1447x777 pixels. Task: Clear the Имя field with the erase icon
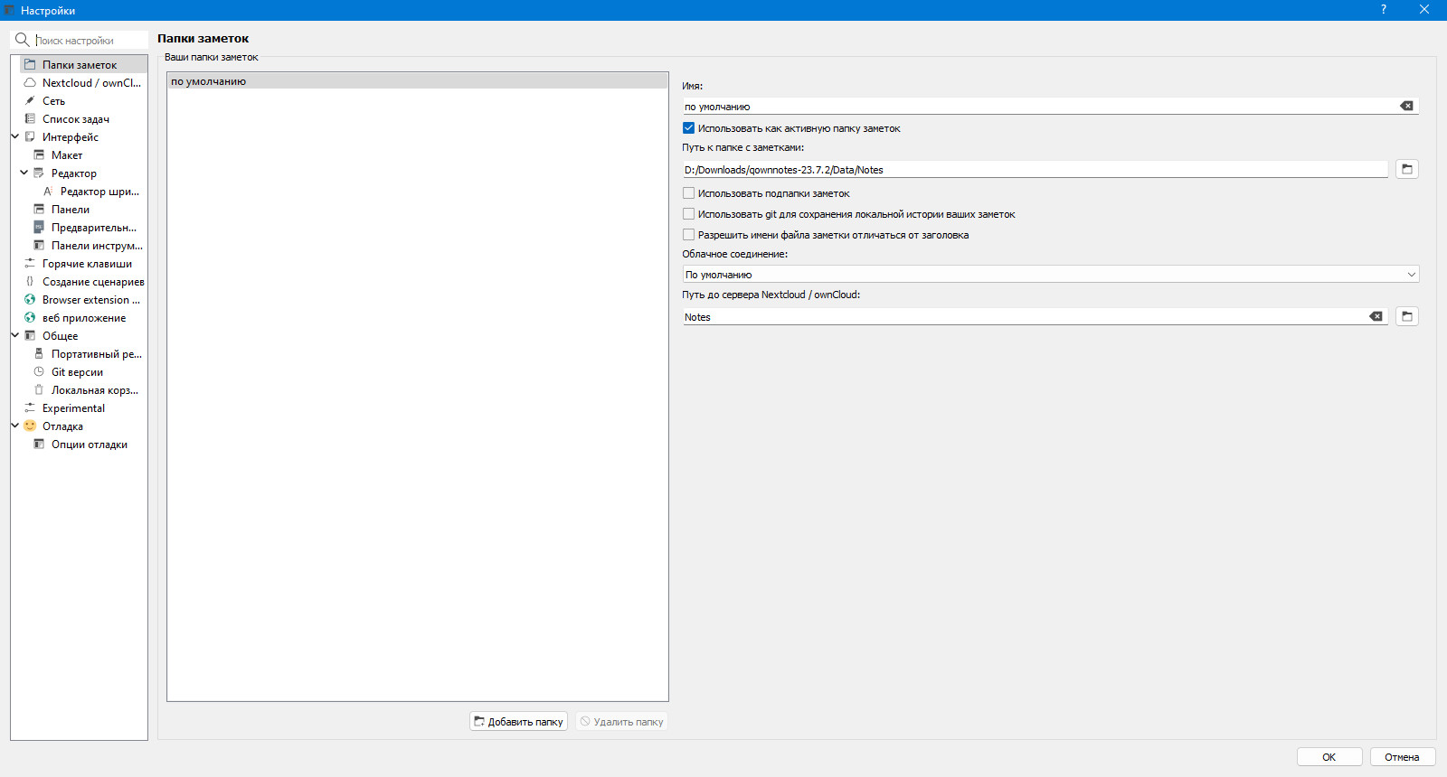(x=1406, y=106)
